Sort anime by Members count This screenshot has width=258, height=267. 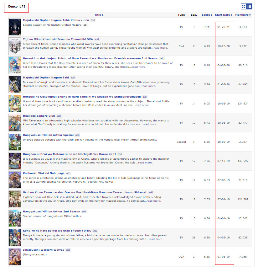[243, 15]
